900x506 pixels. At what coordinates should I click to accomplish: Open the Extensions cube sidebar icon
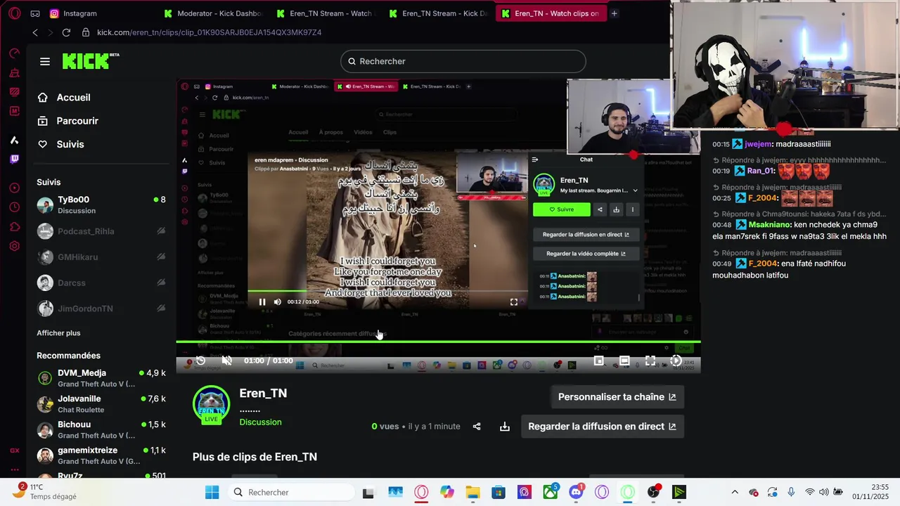click(14, 226)
